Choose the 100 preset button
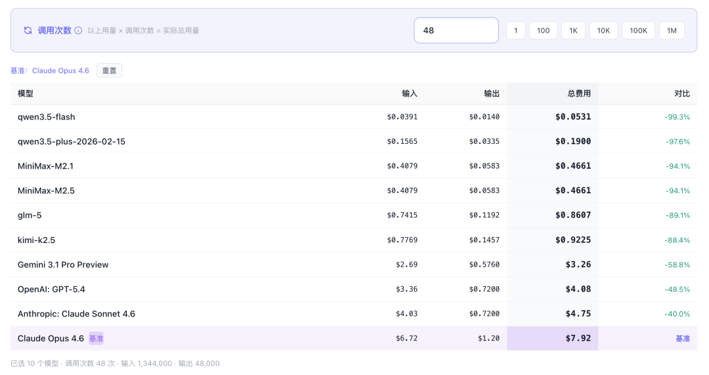This screenshot has width=709, height=375. (x=543, y=30)
